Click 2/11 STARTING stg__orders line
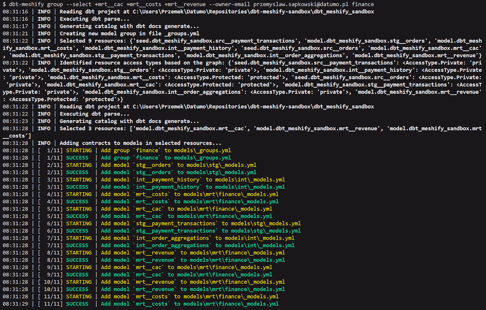This screenshot has width=486, height=310. (130, 165)
